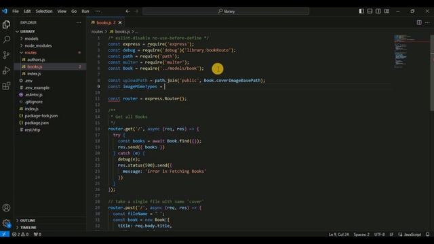Open Run and Debug view
The height and width of the screenshot is (244, 434).
point(6,70)
